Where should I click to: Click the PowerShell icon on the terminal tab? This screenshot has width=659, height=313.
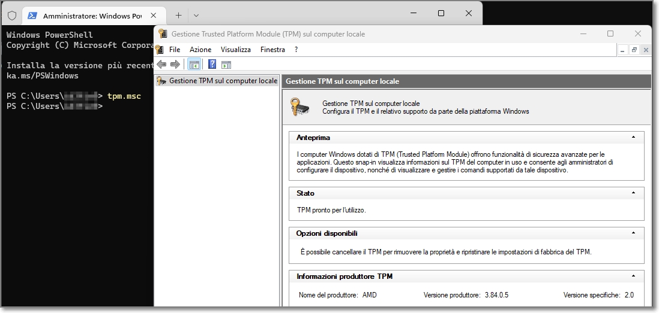point(32,16)
